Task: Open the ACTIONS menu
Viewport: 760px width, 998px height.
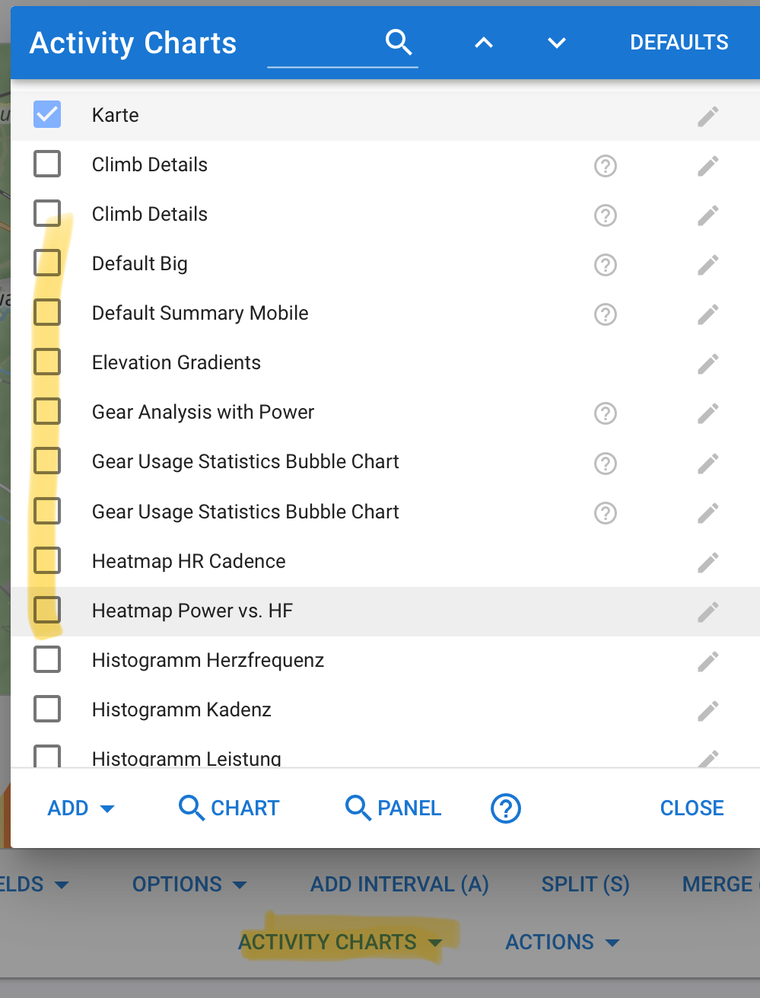Action: pos(563,942)
